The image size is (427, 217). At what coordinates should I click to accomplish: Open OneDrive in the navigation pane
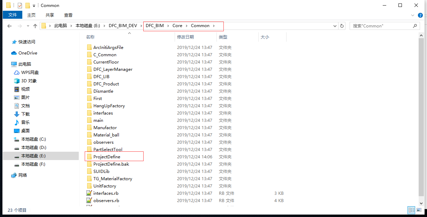pos(28,53)
